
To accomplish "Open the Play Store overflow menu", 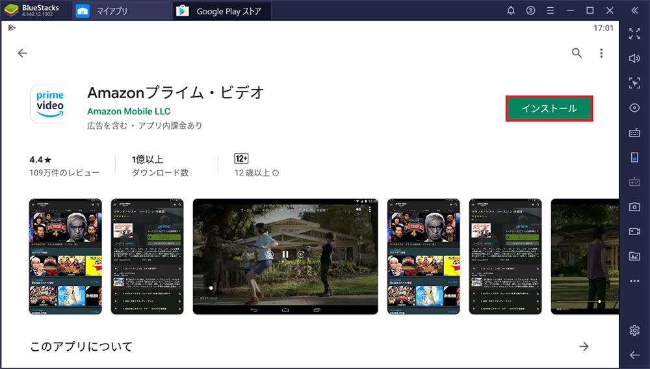I will pos(601,53).
